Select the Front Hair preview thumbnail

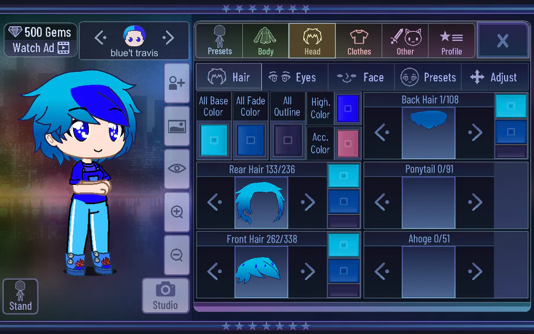click(261, 272)
